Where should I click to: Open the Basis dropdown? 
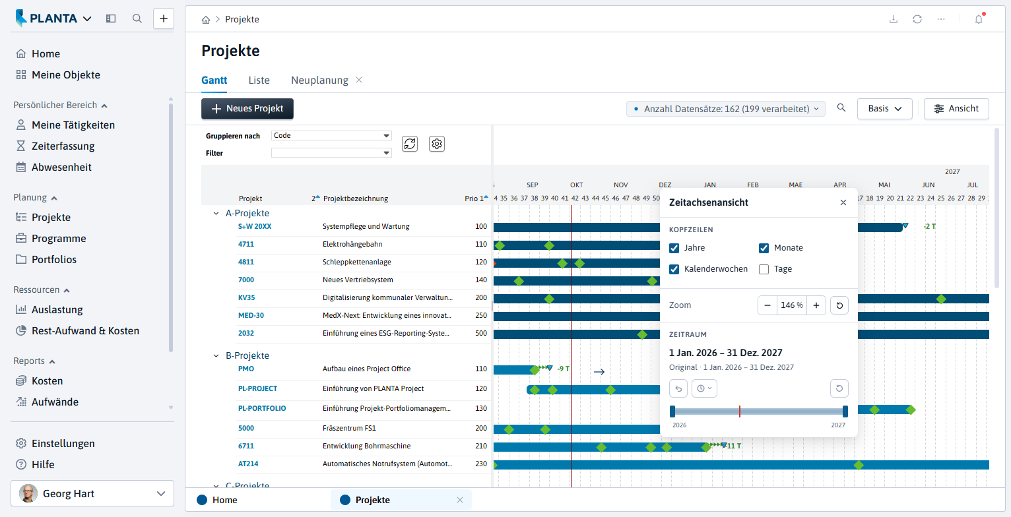click(884, 109)
